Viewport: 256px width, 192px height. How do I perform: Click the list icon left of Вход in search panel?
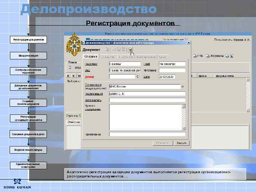coord(70,67)
